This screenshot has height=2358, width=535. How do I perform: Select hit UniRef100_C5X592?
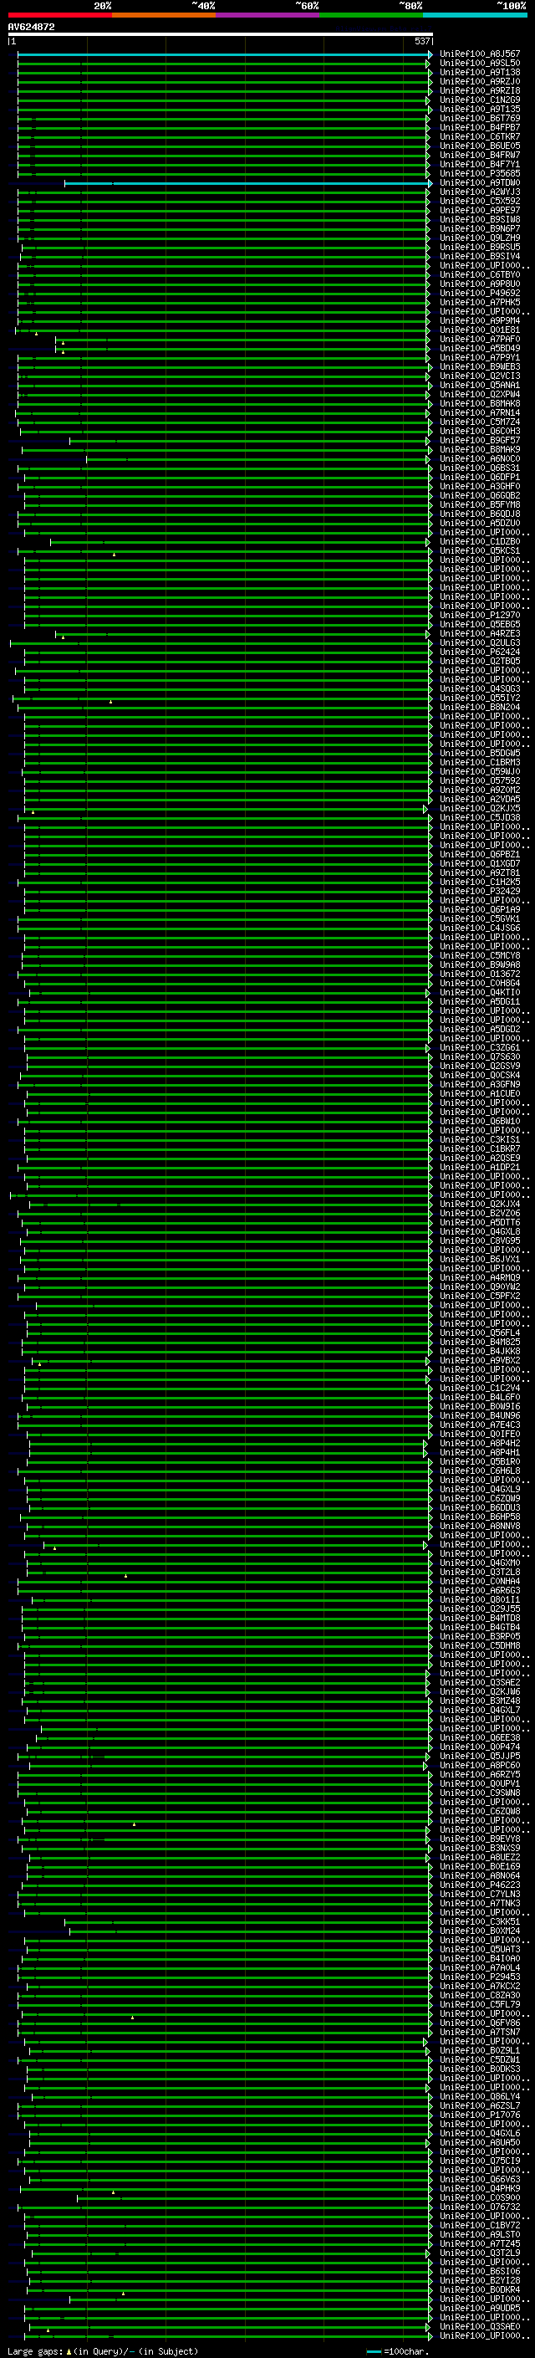pos(480,202)
